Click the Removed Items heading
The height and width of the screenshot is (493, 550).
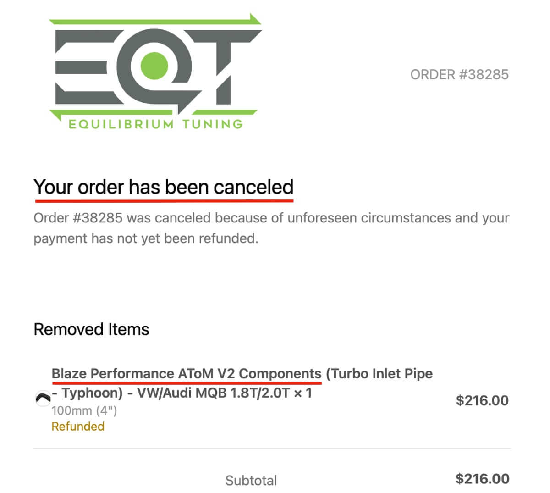(91, 329)
